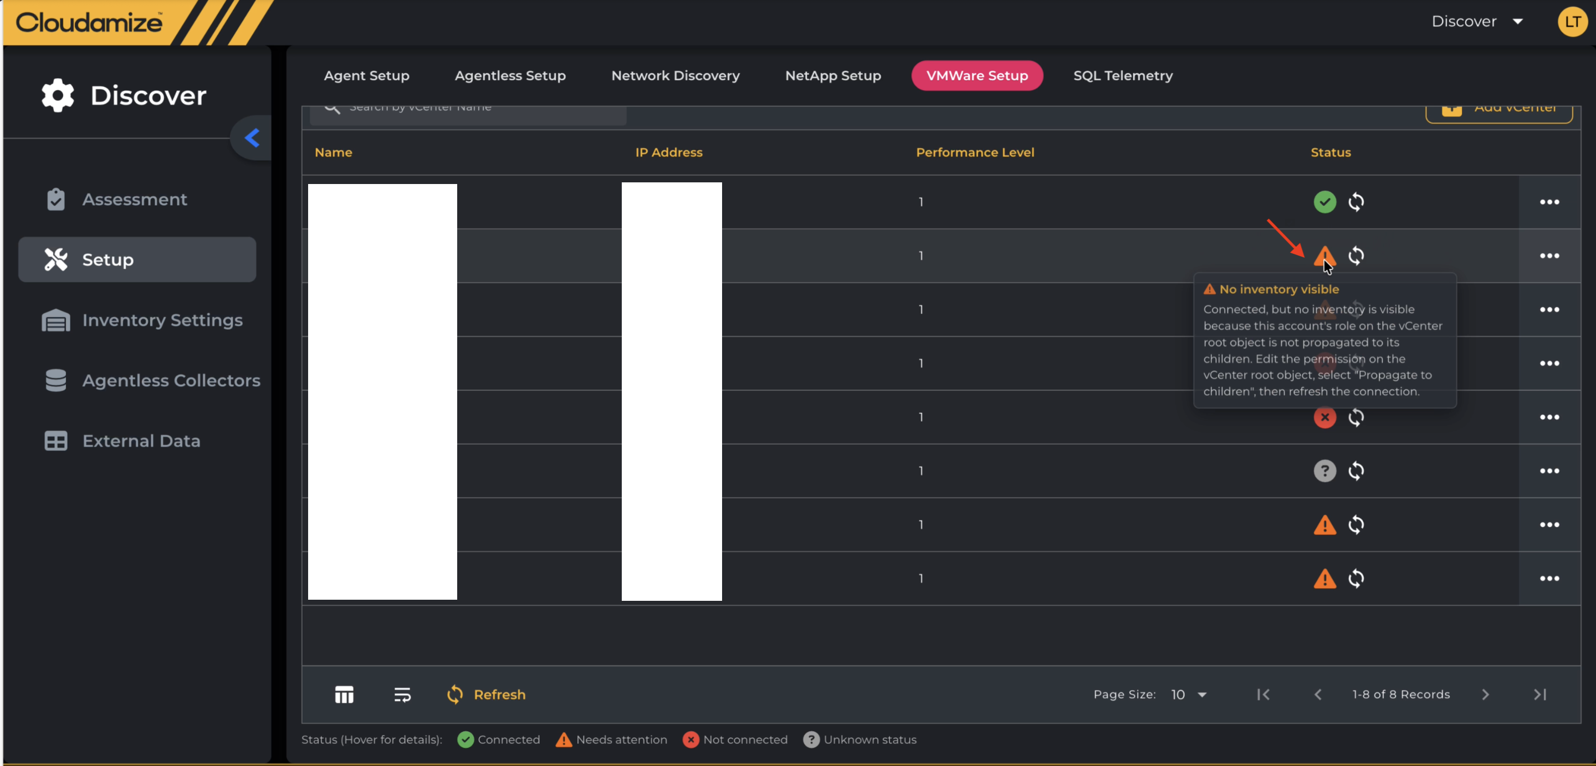Jump to the last page of records
Image resolution: width=1596 pixels, height=766 pixels.
click(x=1539, y=694)
